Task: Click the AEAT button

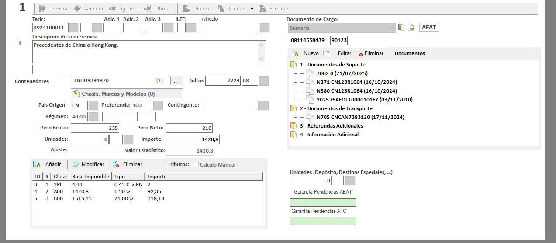Action: click(428, 28)
